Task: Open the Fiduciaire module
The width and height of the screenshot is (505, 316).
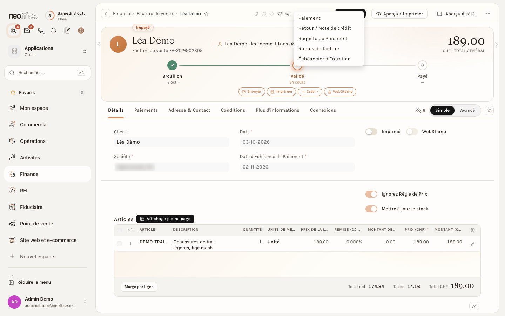Action: [x=48, y=207]
